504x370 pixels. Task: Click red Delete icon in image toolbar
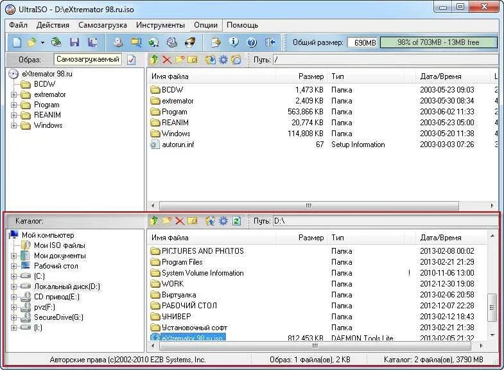(x=166, y=60)
